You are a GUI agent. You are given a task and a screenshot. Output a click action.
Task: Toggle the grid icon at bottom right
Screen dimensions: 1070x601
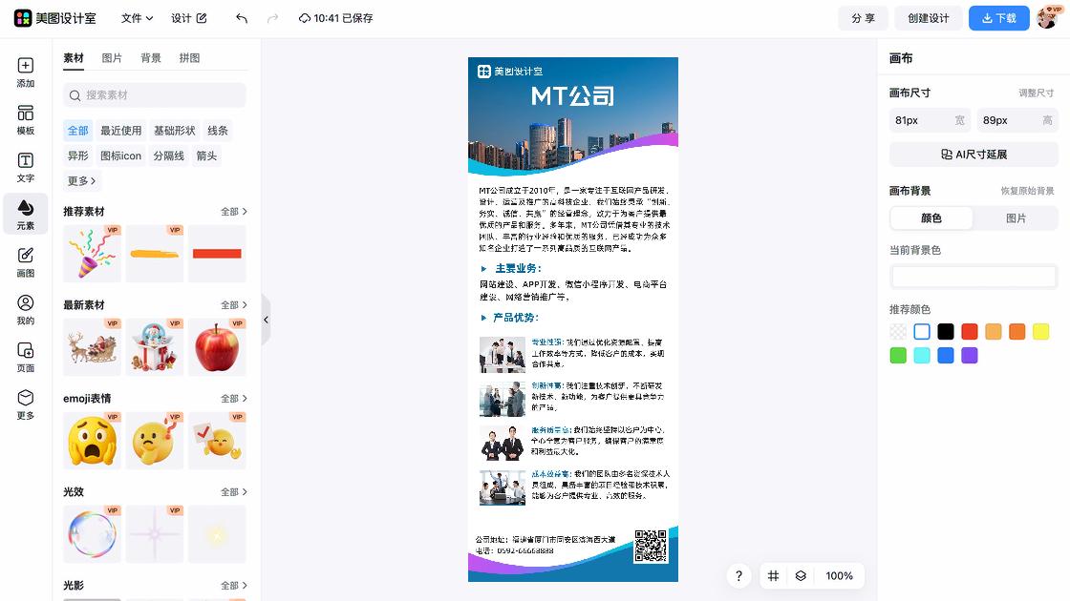tap(773, 576)
